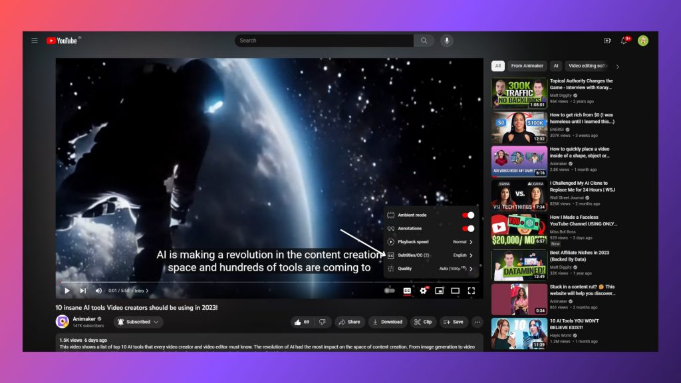Toggle closed captions CC button

407,291
